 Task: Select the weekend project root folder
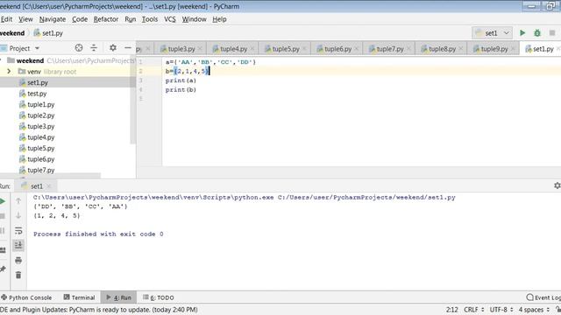pos(30,60)
